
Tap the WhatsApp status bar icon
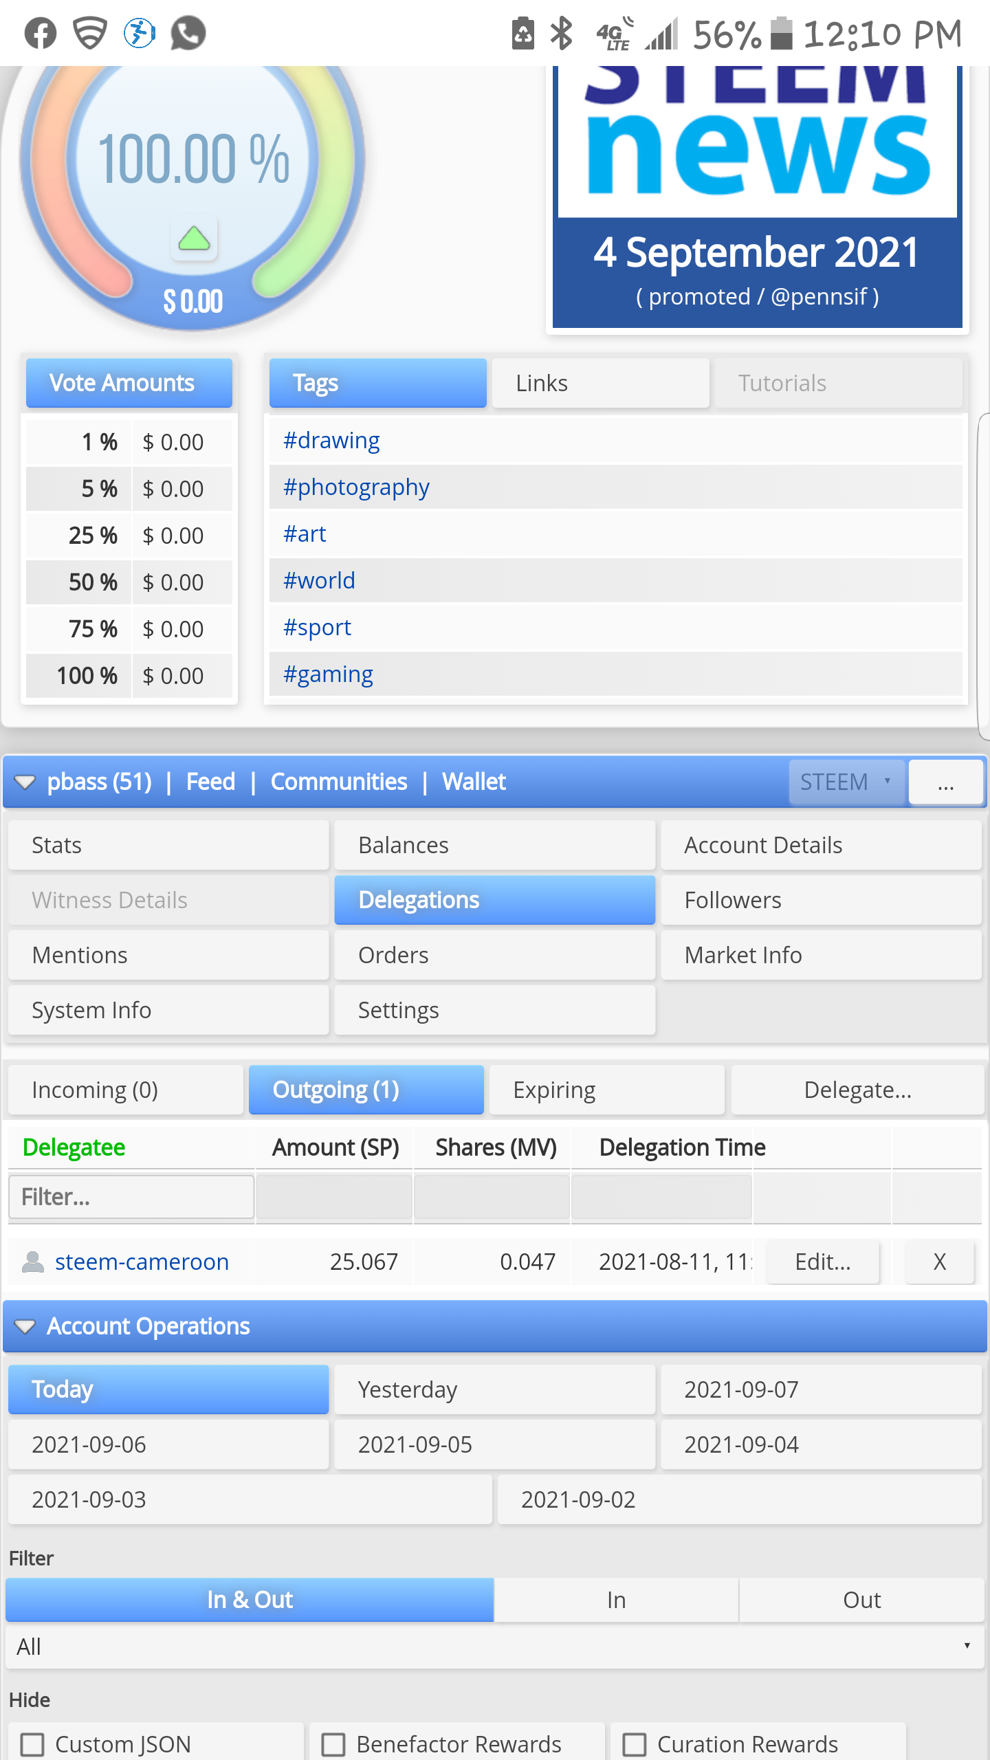[x=188, y=33]
